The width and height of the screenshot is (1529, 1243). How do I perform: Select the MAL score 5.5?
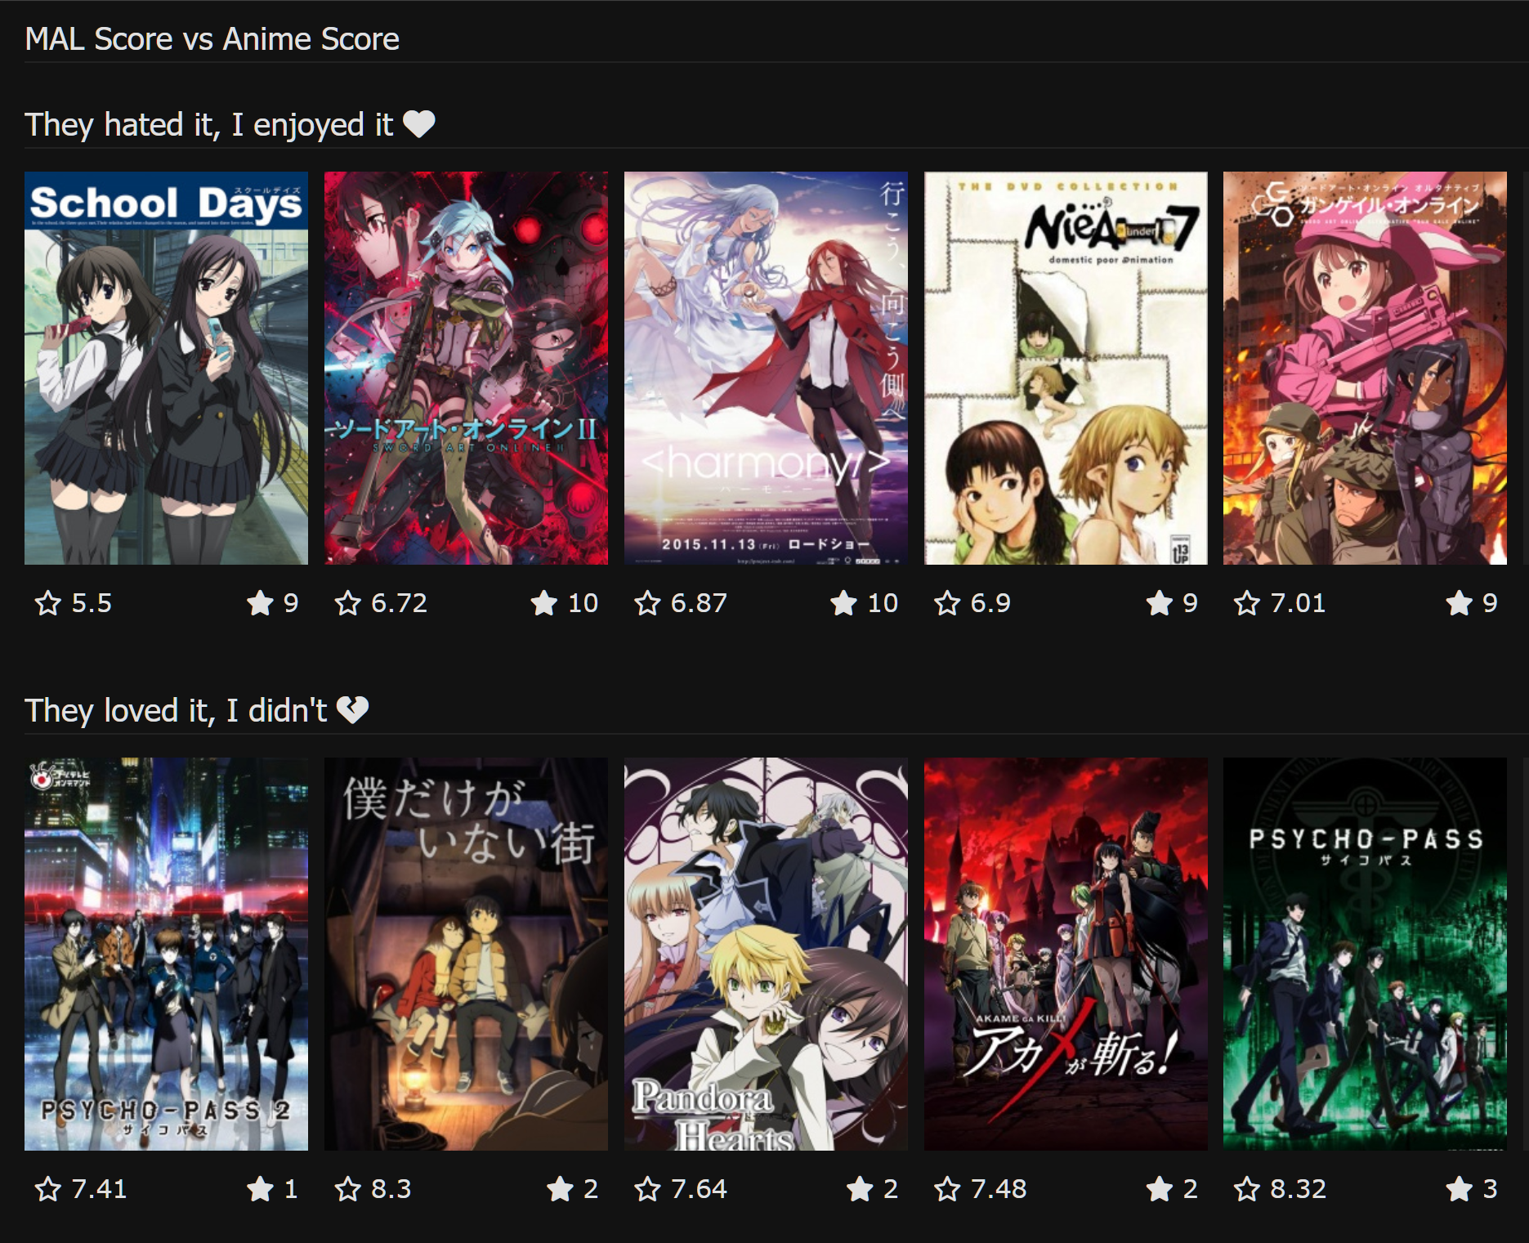tap(92, 603)
